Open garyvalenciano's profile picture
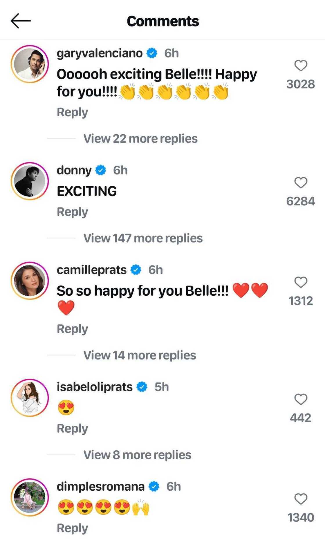 tap(30, 64)
